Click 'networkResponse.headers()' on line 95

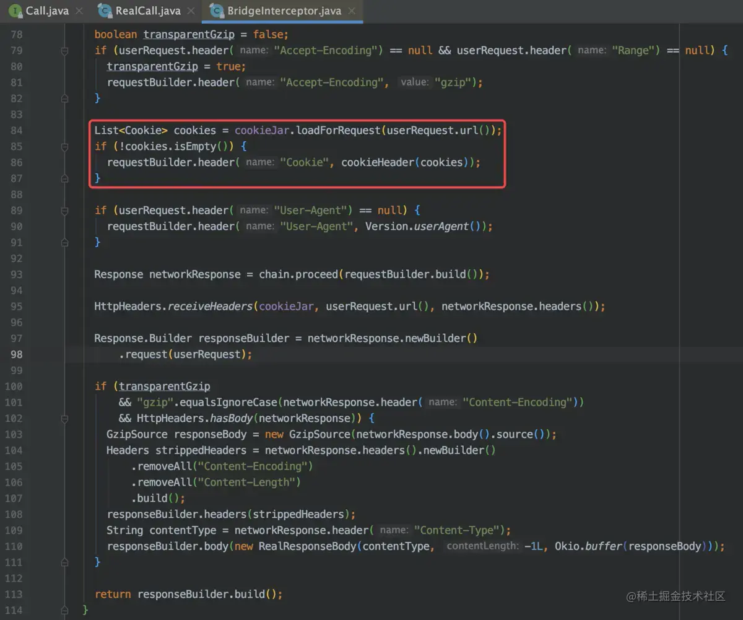click(x=518, y=307)
